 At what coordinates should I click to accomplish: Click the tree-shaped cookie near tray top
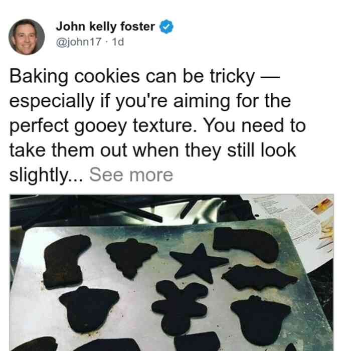131,258
